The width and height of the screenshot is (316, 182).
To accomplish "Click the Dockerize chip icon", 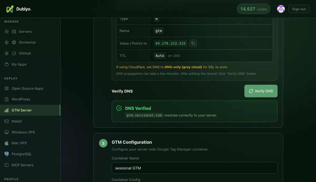I will [x=14, y=42].
